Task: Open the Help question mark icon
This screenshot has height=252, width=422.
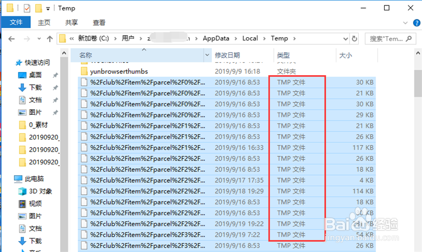Action: tap(417, 23)
